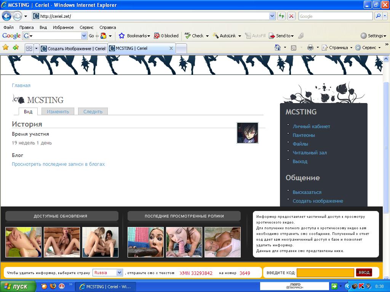Click the orange code input field

325,273
